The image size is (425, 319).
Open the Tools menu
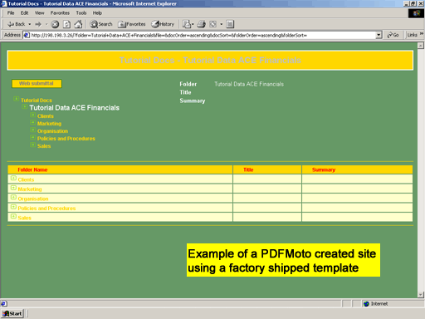coord(81,13)
